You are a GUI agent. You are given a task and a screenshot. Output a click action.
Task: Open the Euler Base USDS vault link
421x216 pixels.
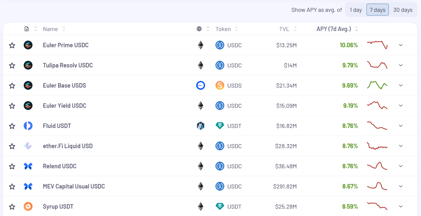coord(65,86)
